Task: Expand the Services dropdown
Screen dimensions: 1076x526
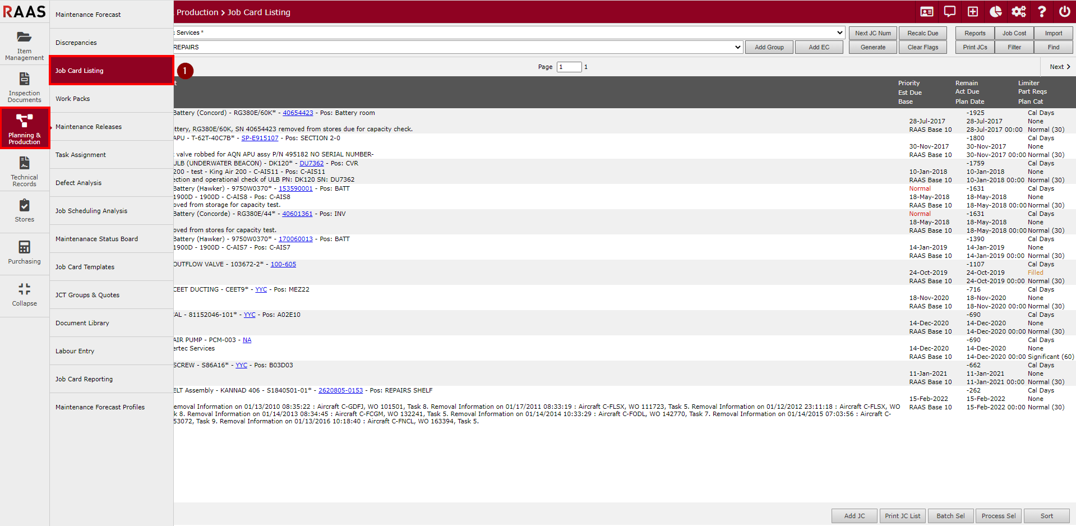Action: [x=839, y=33]
